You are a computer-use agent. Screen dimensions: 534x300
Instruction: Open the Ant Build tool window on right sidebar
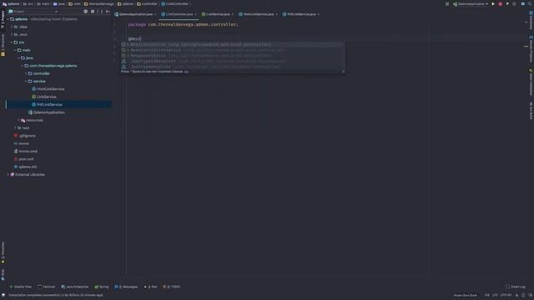[531, 110]
